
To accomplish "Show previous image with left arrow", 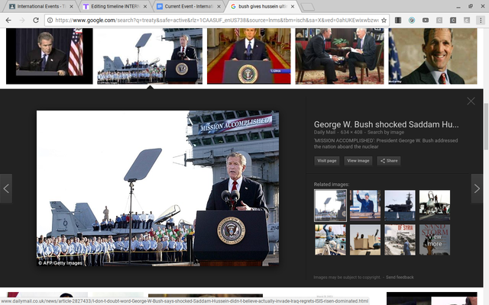I will pyautogui.click(x=6, y=188).
